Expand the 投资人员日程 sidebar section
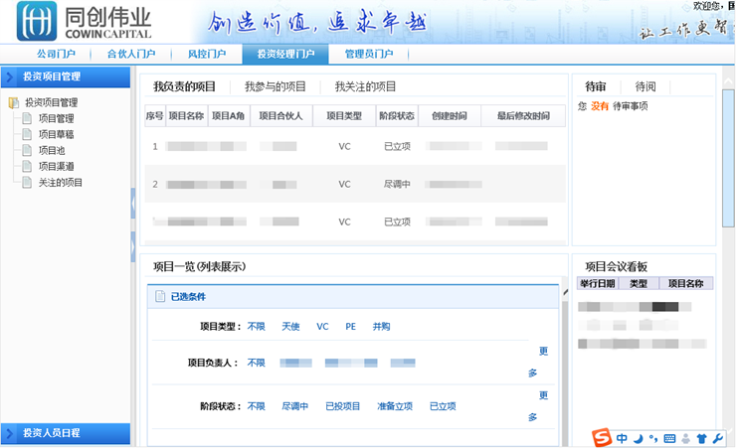736x448 pixels. (x=65, y=433)
